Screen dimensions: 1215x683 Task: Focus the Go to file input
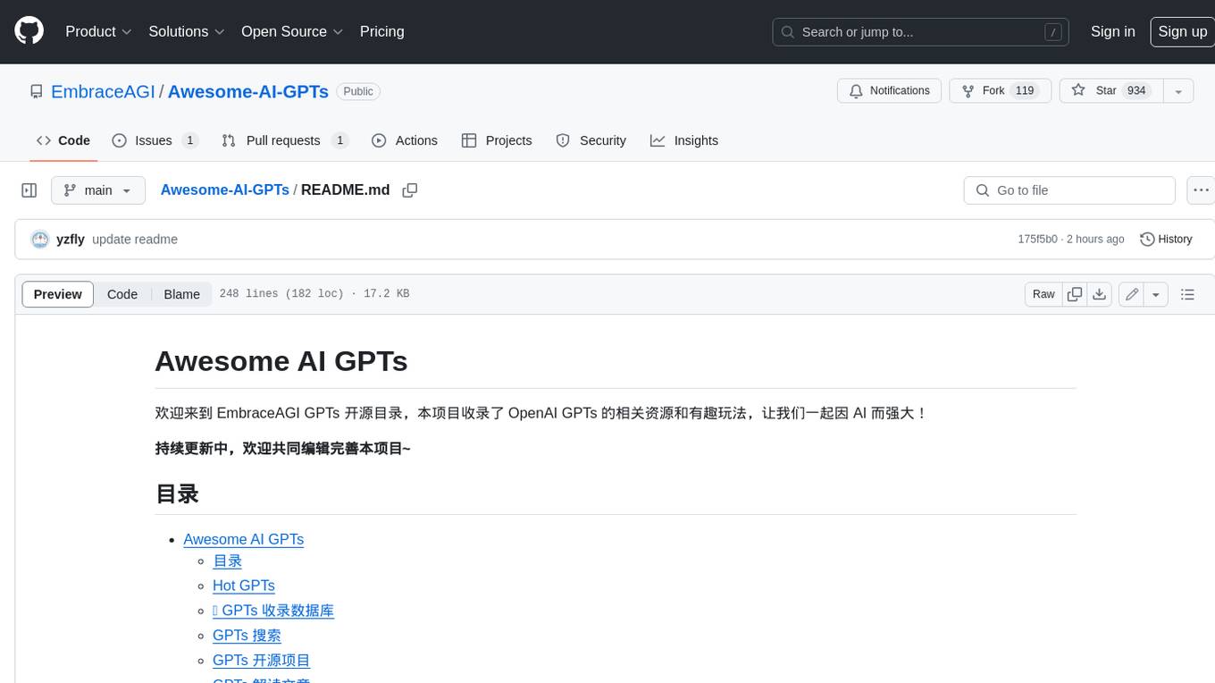pyautogui.click(x=1069, y=190)
